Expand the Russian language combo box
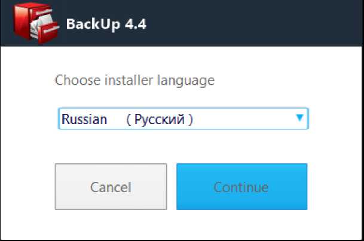 click(x=183, y=119)
